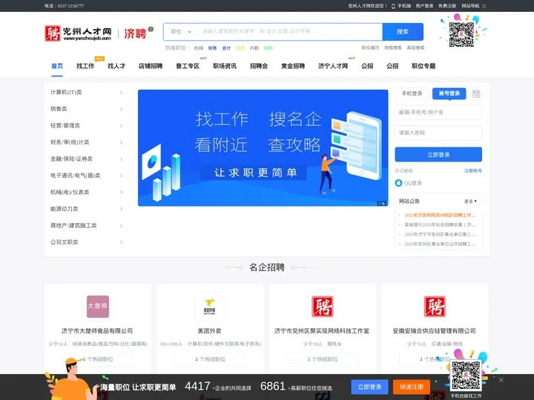Click 济宁市大楚师食品有限公司 name
Screen dimensions: 534x400
(97, 331)
